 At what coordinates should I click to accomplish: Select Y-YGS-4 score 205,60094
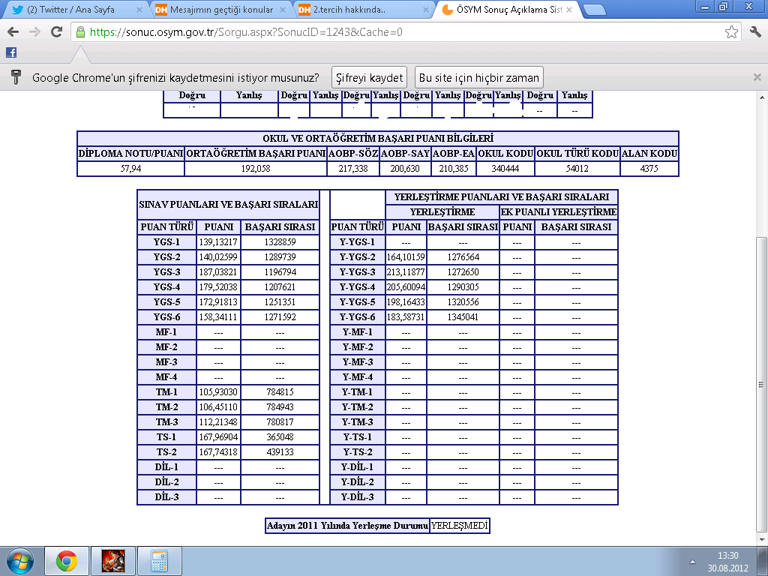406,287
